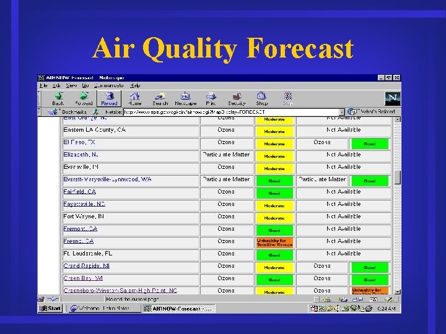Open the Elizabeth, NJ link
Screen dimensions: 446x334
click(x=81, y=155)
